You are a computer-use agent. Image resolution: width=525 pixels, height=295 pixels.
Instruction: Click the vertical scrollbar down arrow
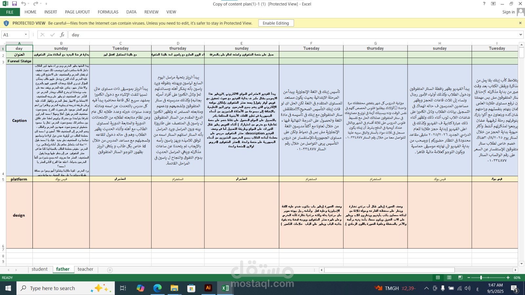pyautogui.click(x=521, y=264)
